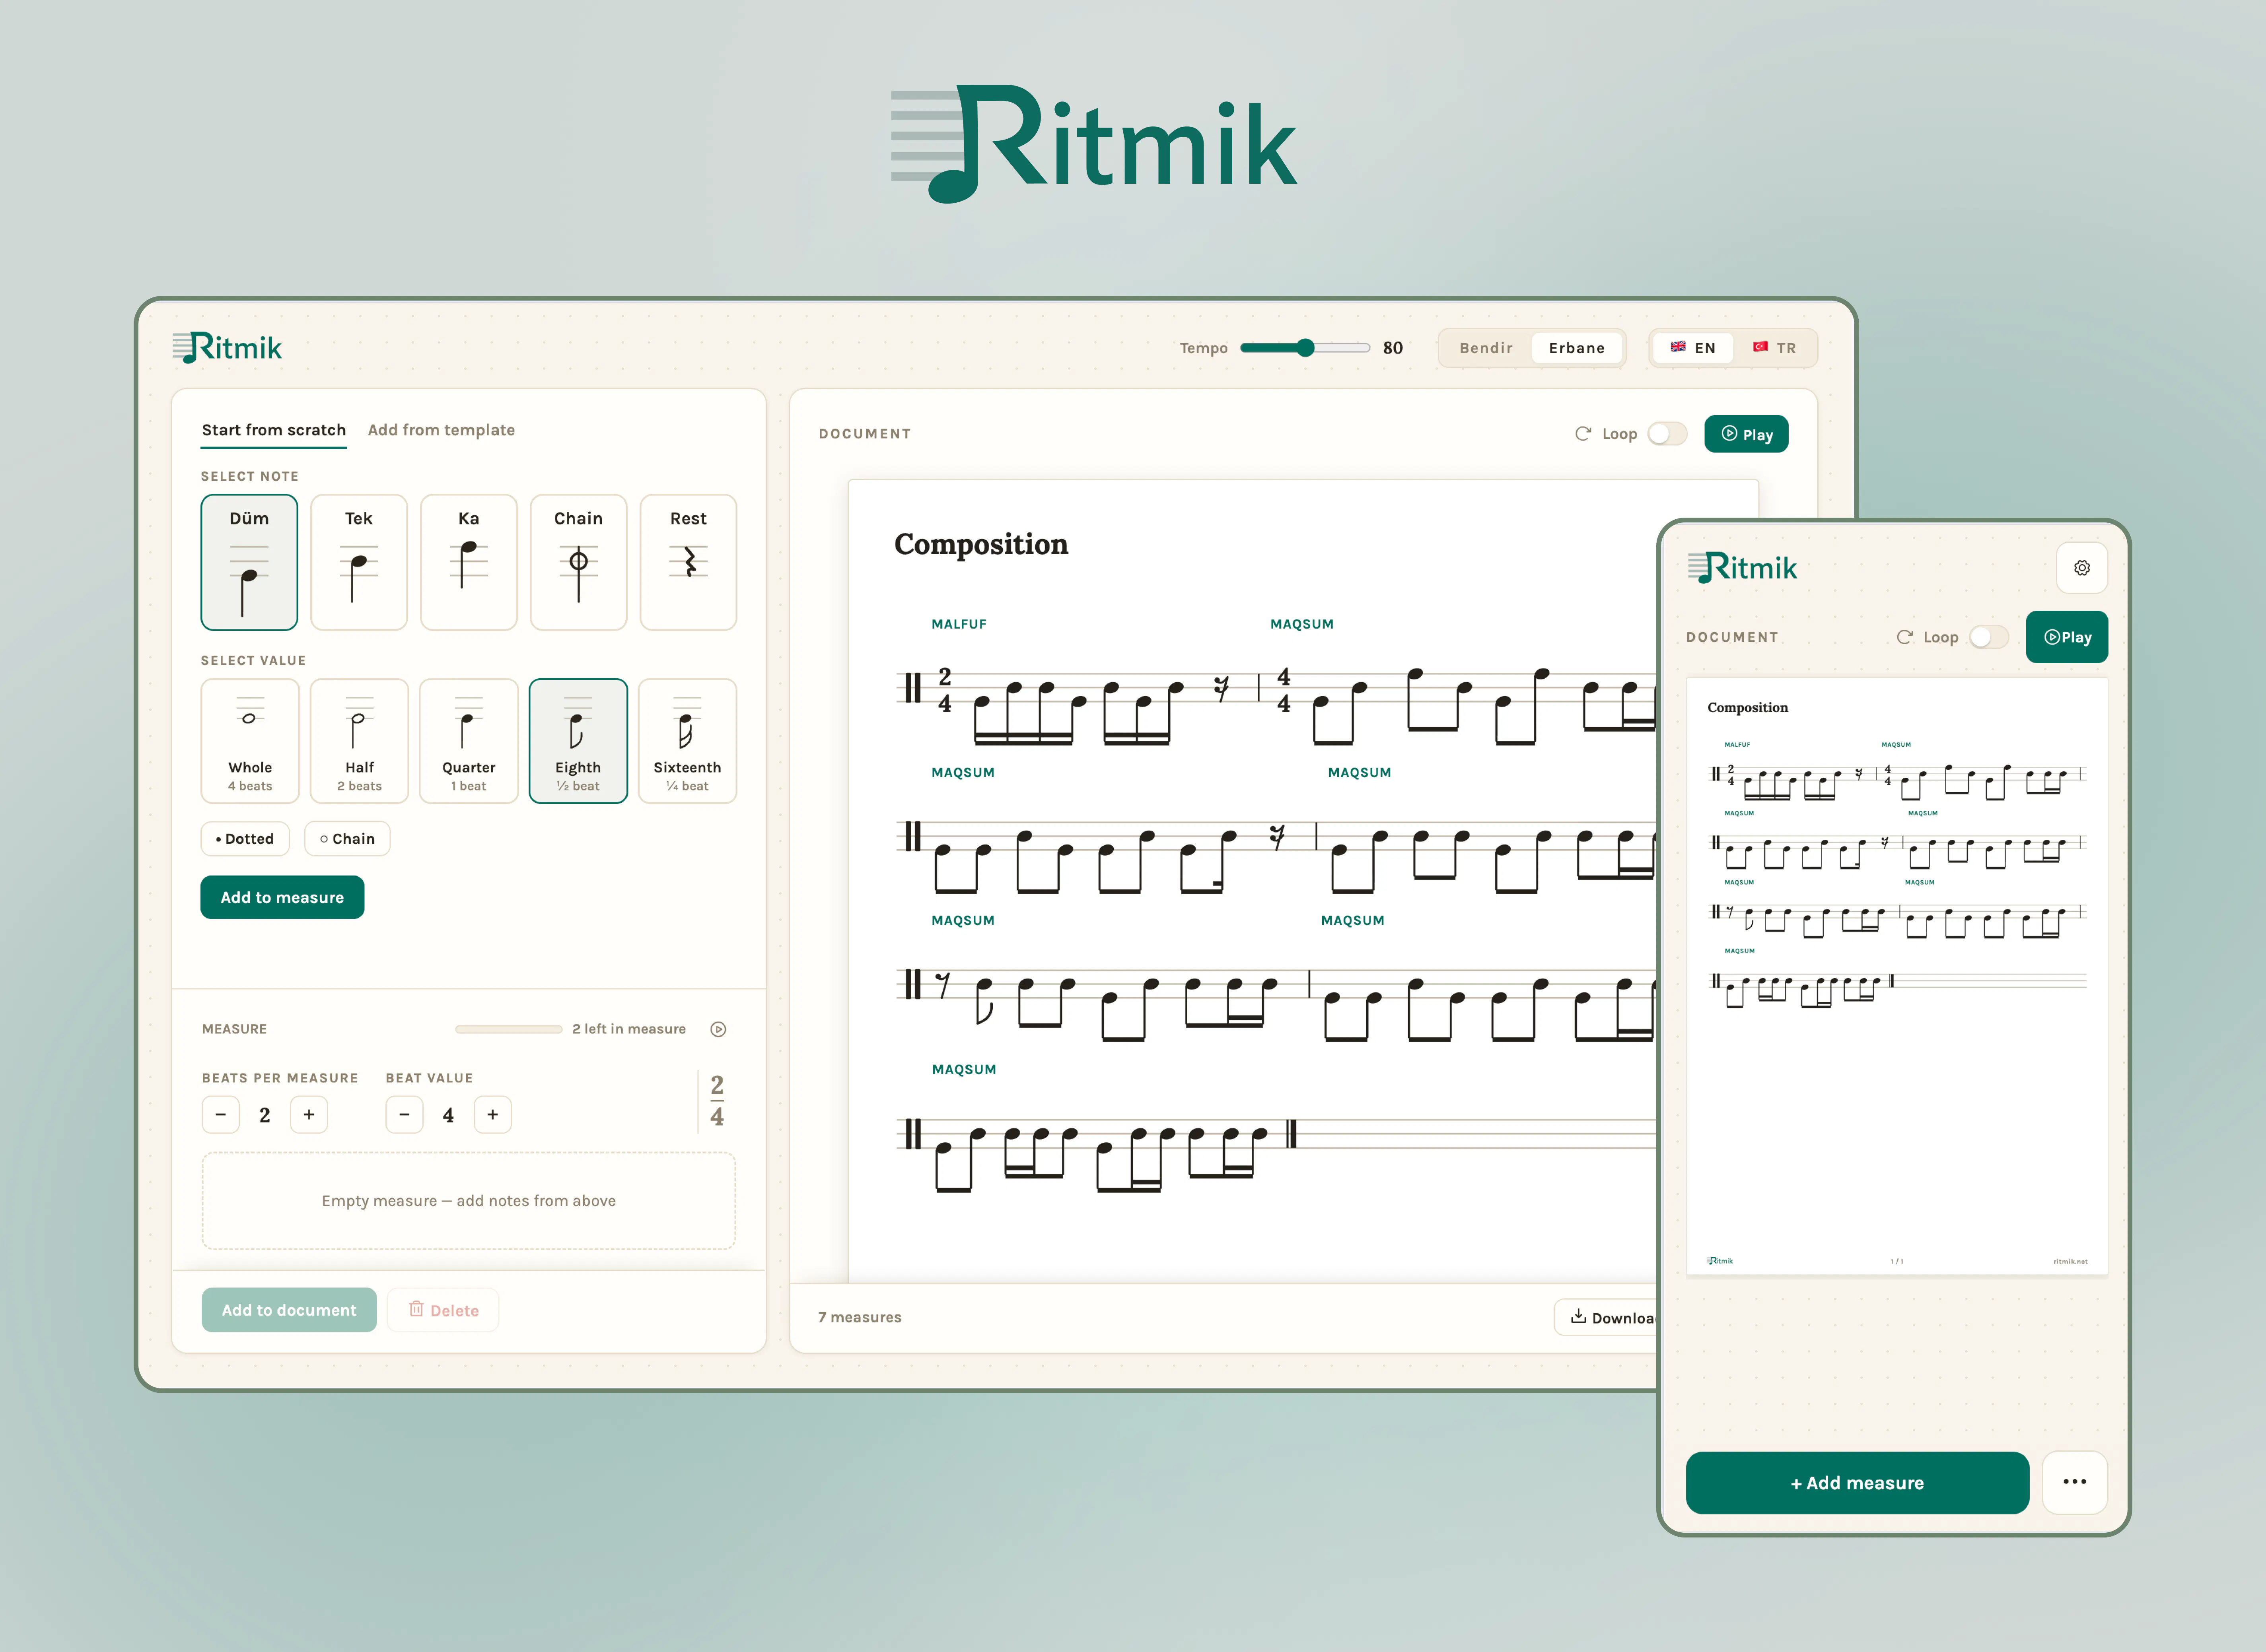
Task: Decrease beats per measure
Action: [220, 1114]
